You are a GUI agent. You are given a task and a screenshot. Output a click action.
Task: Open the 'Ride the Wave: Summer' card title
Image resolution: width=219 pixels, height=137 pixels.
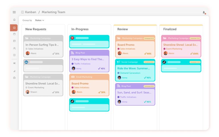pyautogui.click(x=133, y=68)
